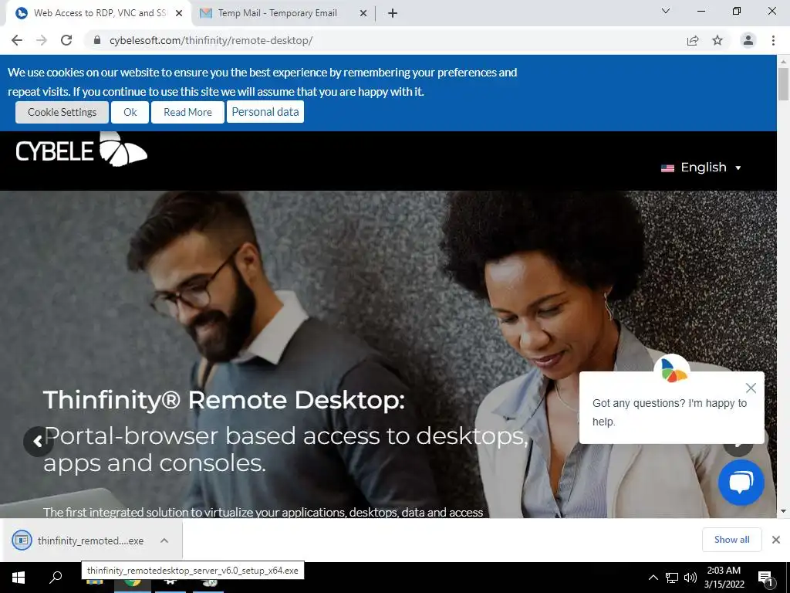790x593 pixels.
Task: Open the tab search chevron
Action: click(x=666, y=11)
